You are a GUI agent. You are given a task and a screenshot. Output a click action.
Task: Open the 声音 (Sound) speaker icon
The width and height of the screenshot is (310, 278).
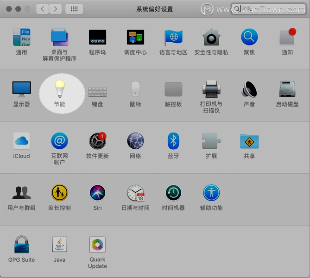click(249, 89)
